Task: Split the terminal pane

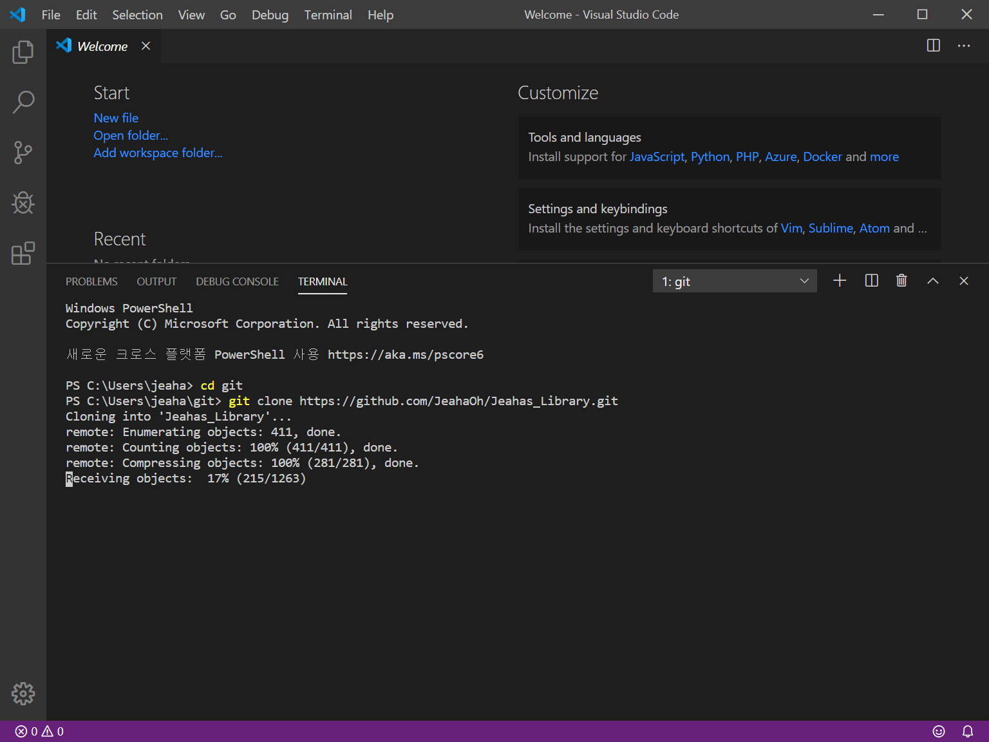Action: tap(872, 281)
